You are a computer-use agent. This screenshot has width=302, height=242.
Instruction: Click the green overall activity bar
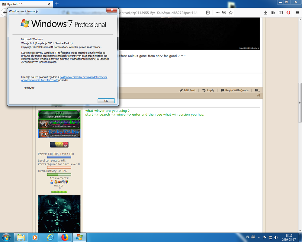(x=59, y=175)
